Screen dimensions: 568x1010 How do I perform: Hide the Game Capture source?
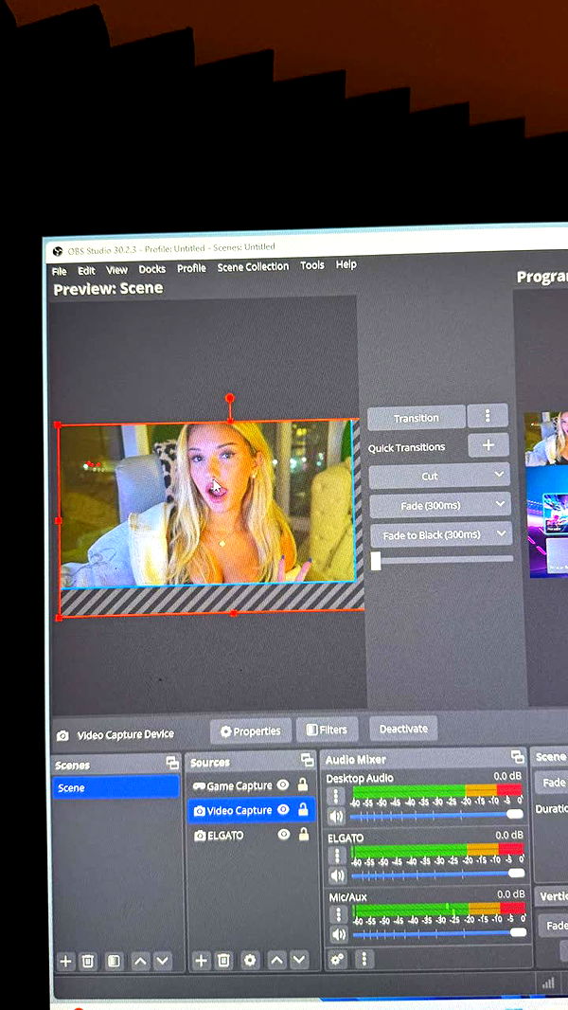pyautogui.click(x=283, y=785)
